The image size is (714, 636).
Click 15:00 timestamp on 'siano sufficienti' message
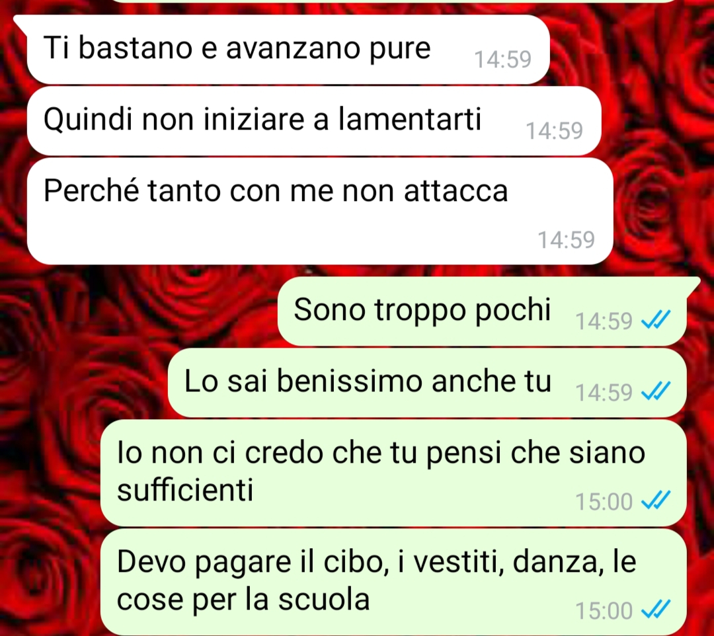(604, 501)
